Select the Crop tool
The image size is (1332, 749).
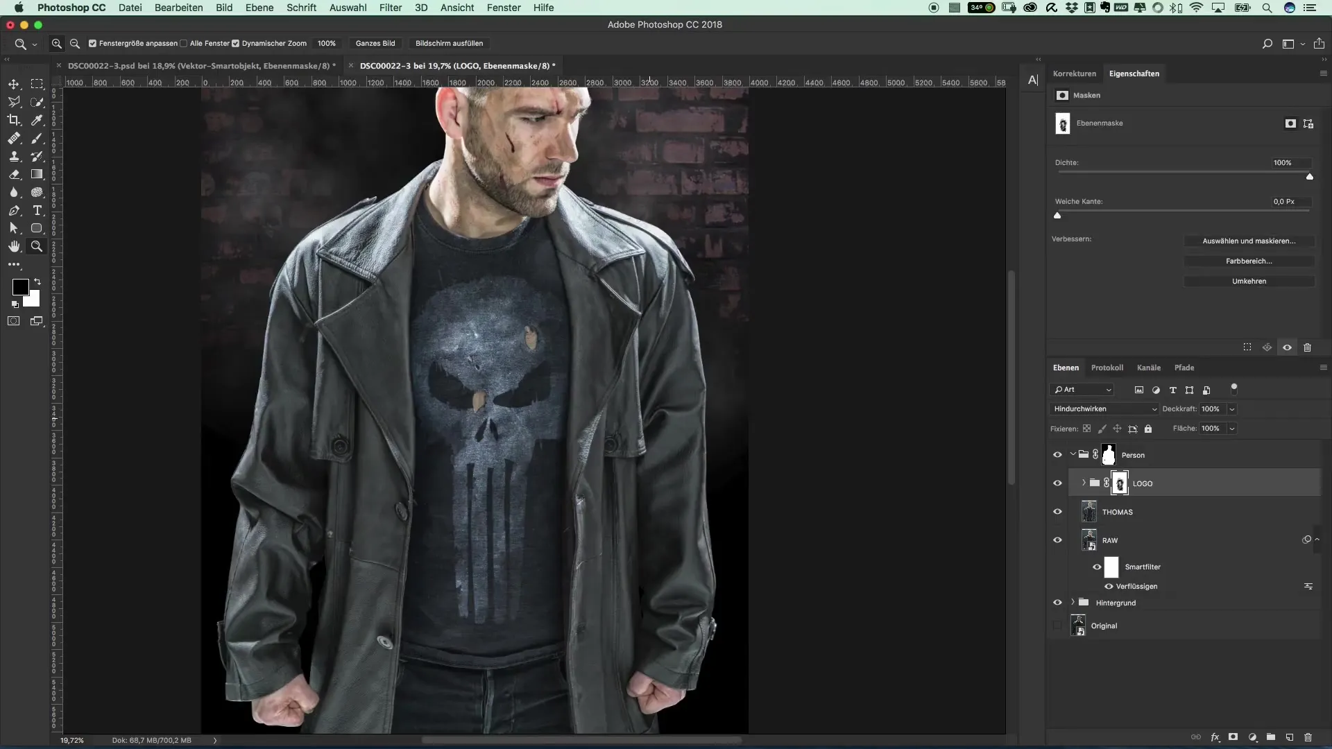(14, 120)
